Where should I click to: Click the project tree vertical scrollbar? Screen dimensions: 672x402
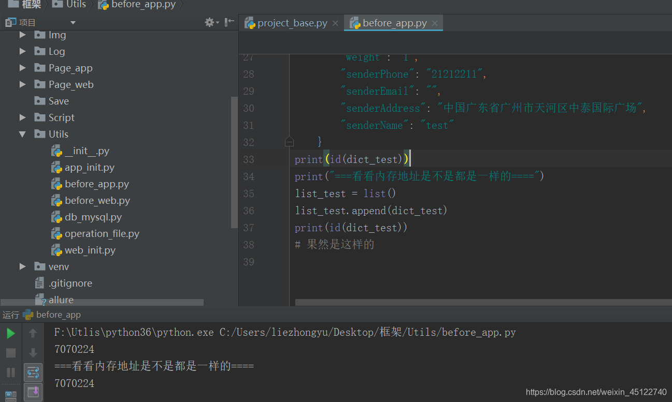(x=234, y=161)
